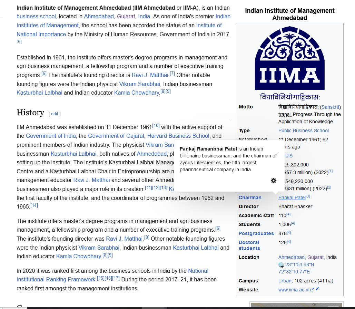This screenshot has height=309, width=355.
Task: Follow the 'Indian Institutes of Management' link
Action: pyautogui.click(x=124, y=21)
